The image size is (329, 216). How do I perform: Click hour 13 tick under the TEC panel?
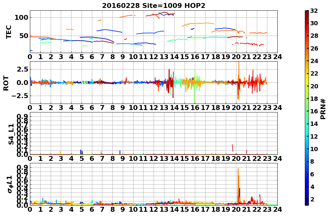[x=164, y=57]
